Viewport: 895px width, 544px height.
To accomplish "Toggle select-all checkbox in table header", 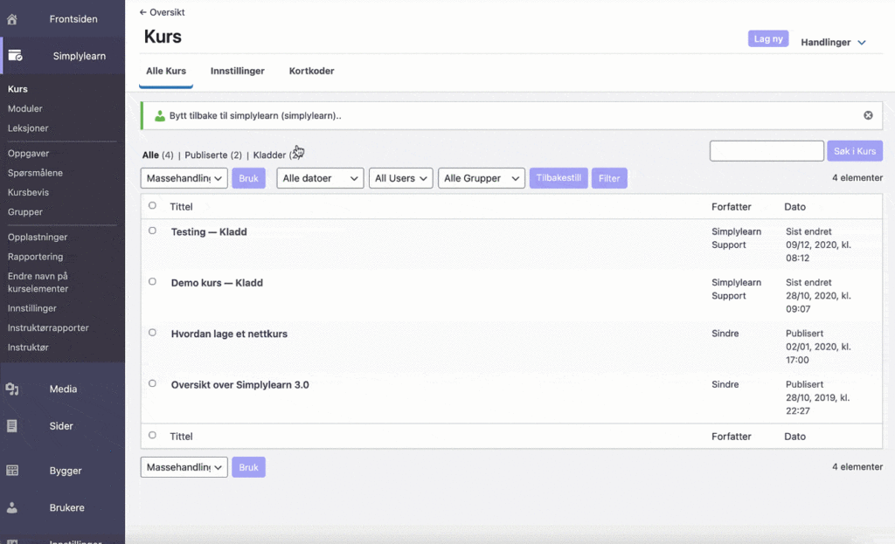I will pos(152,206).
